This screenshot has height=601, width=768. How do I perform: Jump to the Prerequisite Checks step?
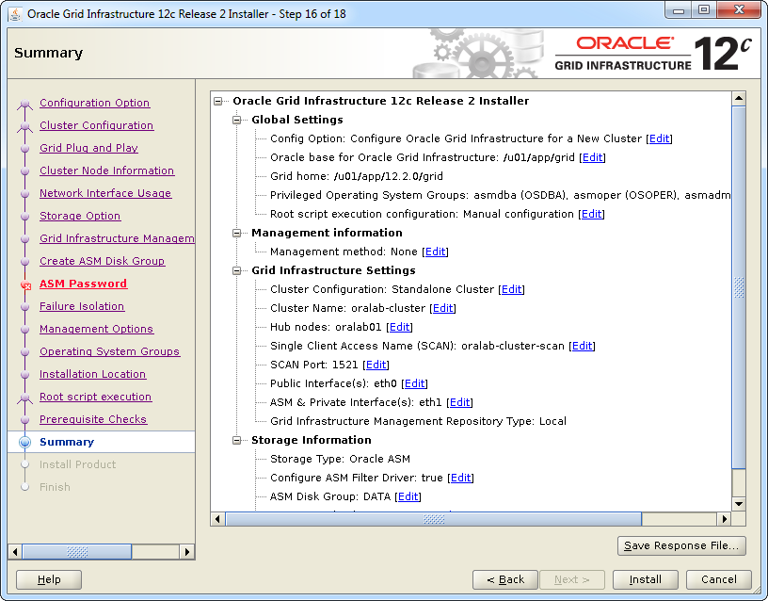click(x=92, y=419)
